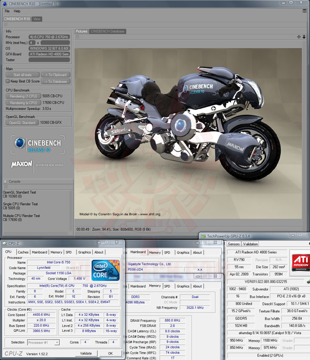Click the Single CPU Render Test console line

[x=20, y=204]
